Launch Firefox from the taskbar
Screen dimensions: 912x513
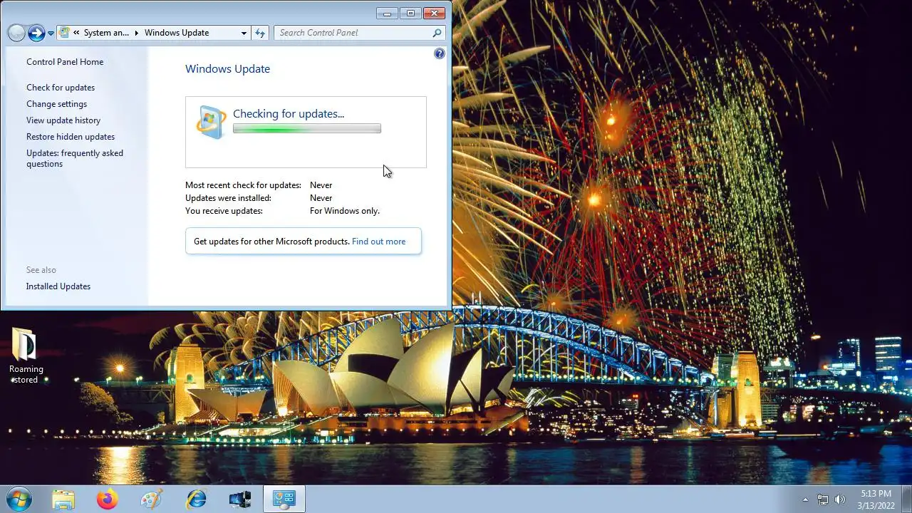pos(108,499)
